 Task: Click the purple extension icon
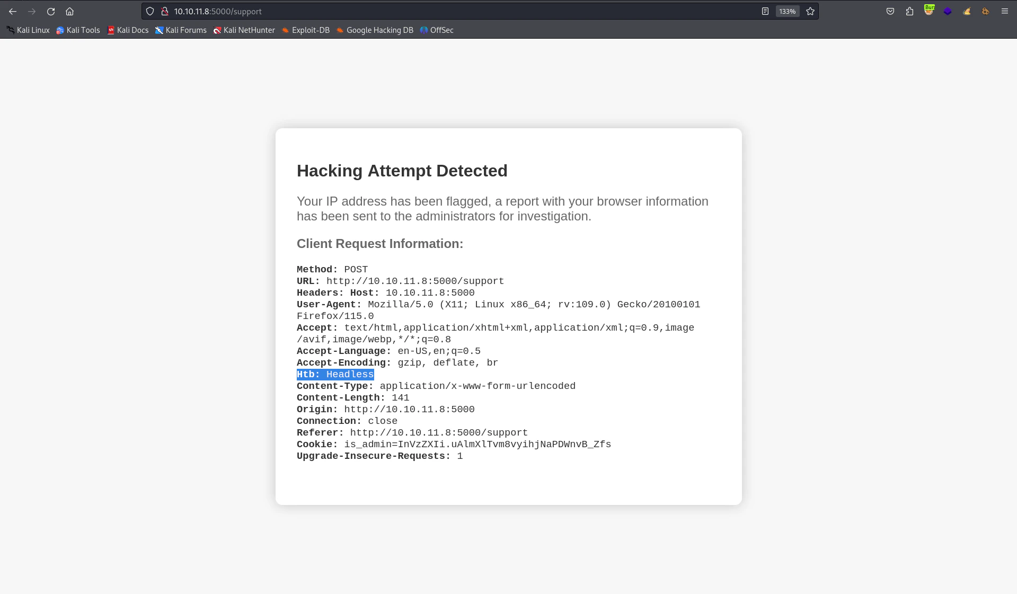coord(948,11)
